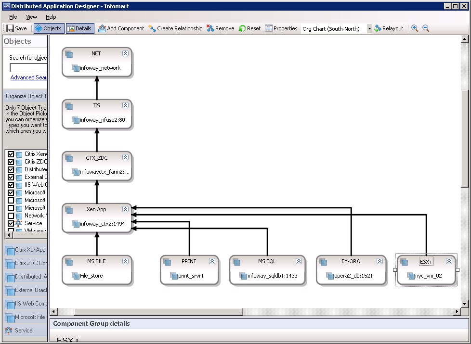This screenshot has width=471, height=344.
Task: Uncheck the Citrix ZDC object type
Action: (11, 162)
